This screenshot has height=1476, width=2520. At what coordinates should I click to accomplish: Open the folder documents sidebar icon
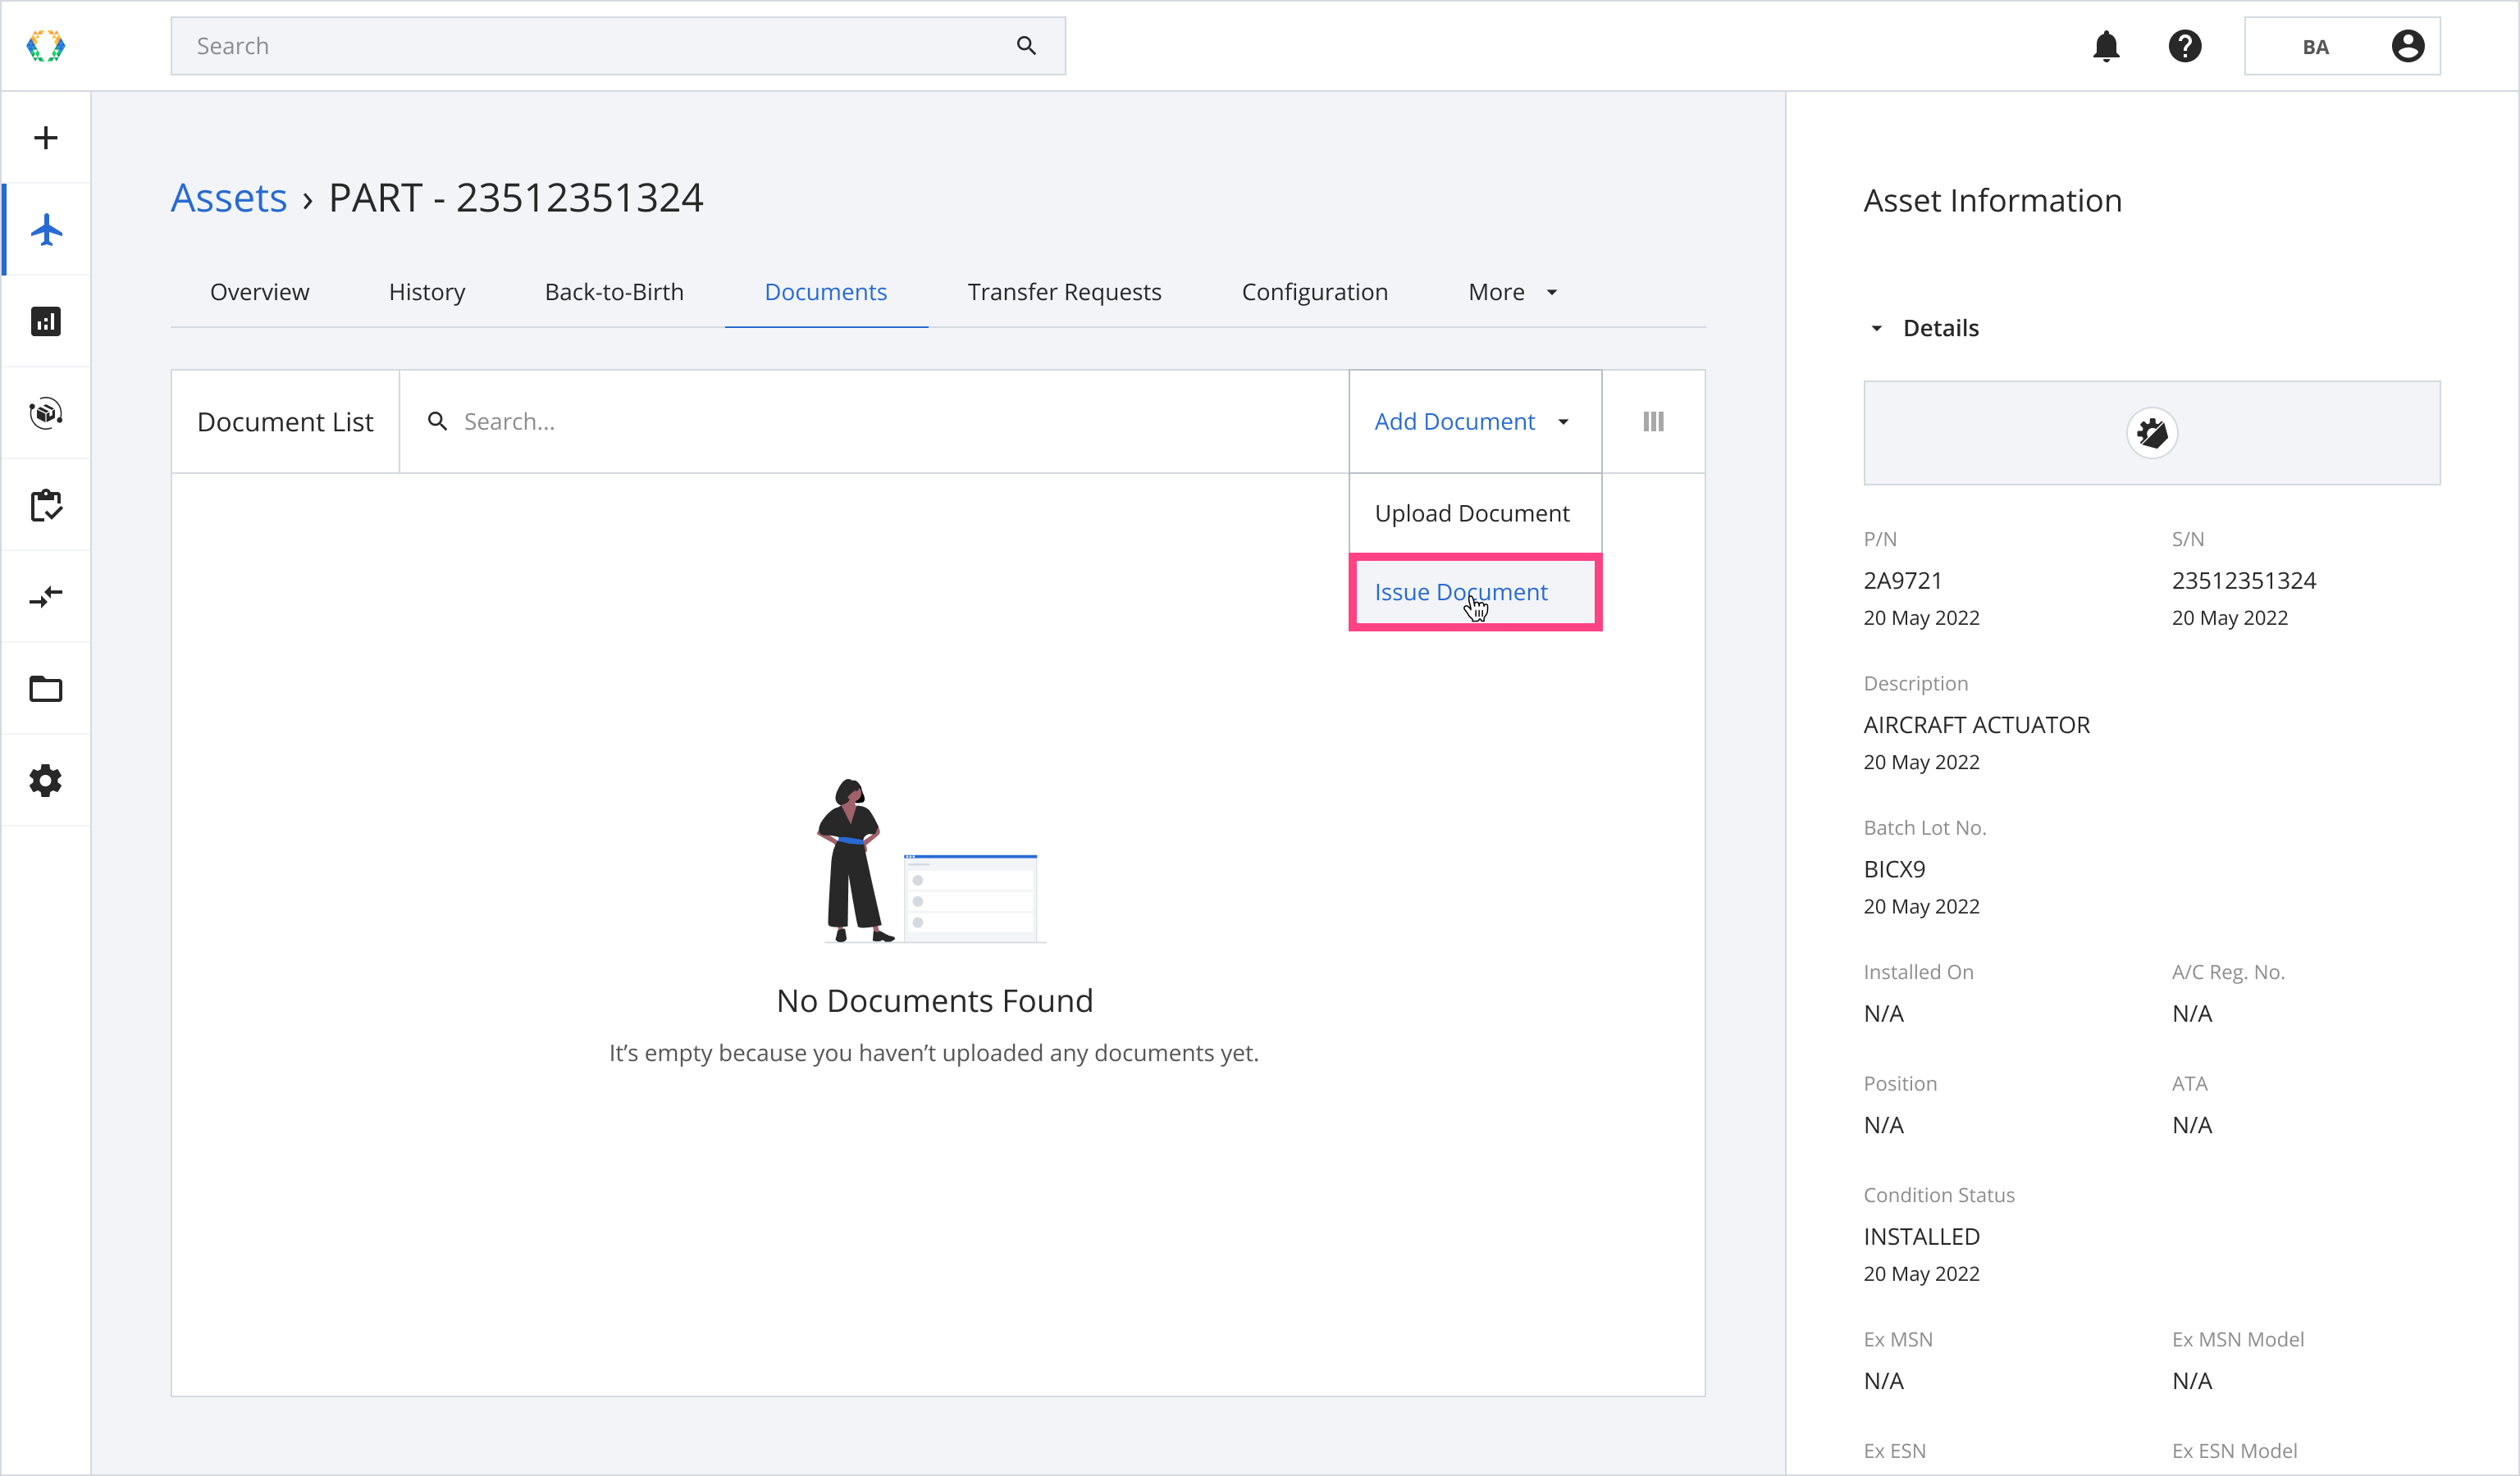pos(46,689)
